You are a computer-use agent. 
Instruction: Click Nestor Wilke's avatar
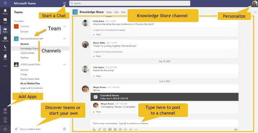pyautogui.click(x=85, y=44)
